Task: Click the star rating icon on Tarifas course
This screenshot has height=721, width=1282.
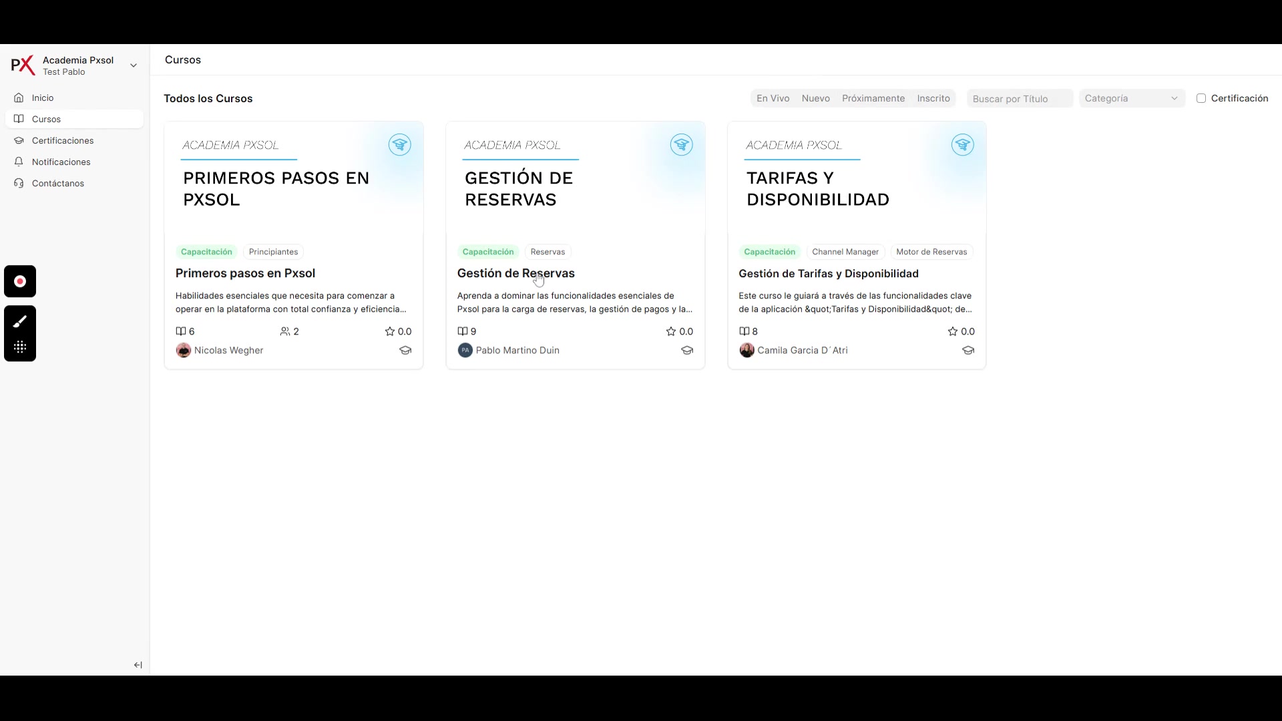Action: 953,331
